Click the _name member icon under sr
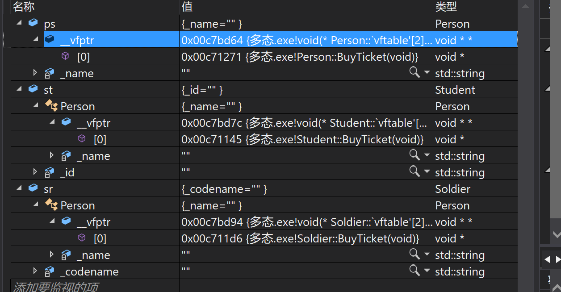The image size is (561, 292). point(66,254)
